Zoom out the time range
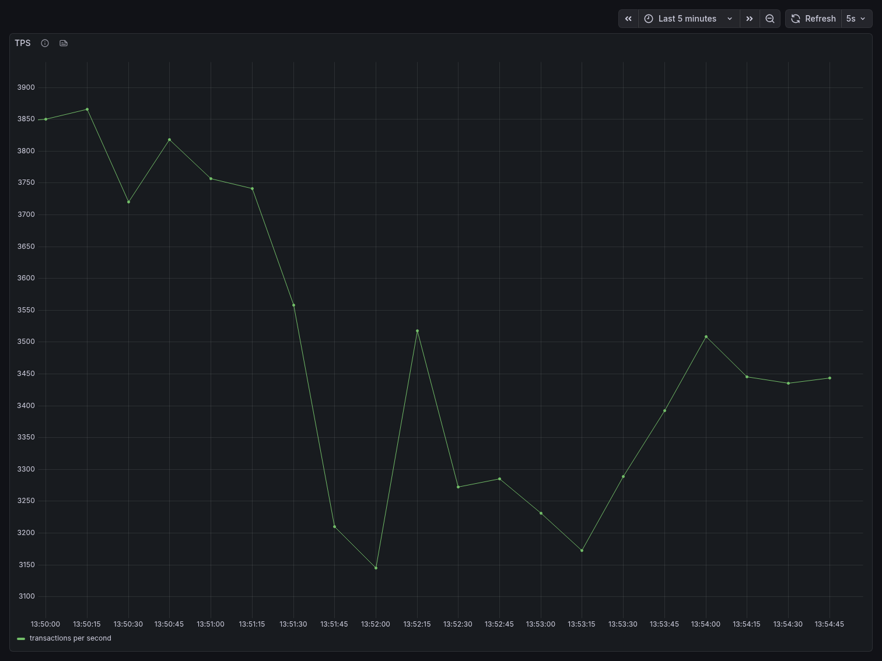882x661 pixels. [770, 19]
